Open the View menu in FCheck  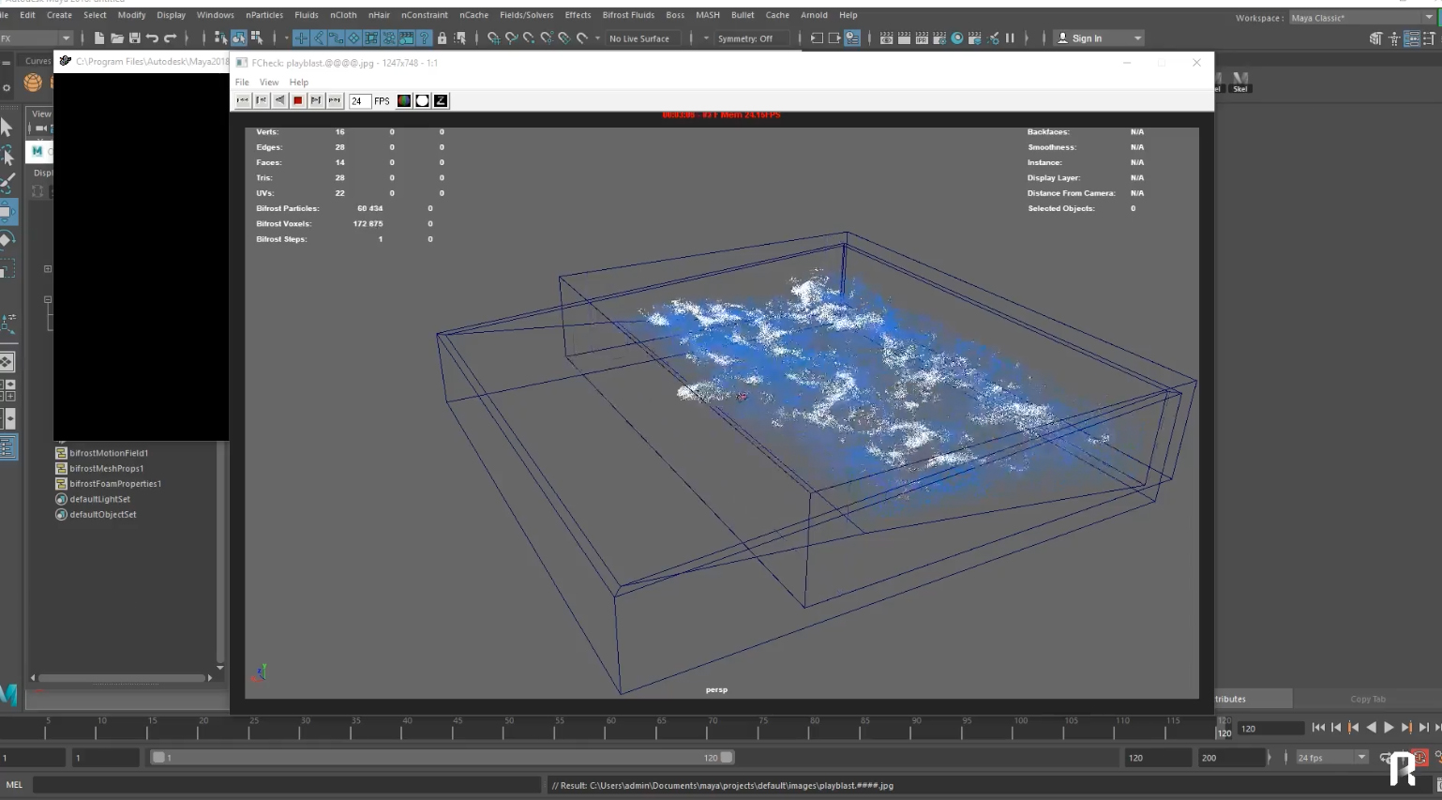click(x=269, y=83)
